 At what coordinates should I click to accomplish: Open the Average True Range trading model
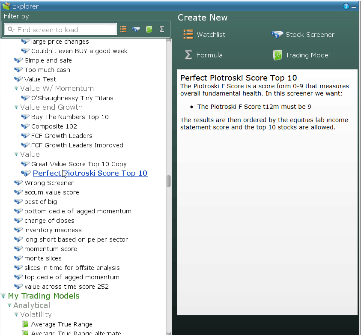click(62, 324)
